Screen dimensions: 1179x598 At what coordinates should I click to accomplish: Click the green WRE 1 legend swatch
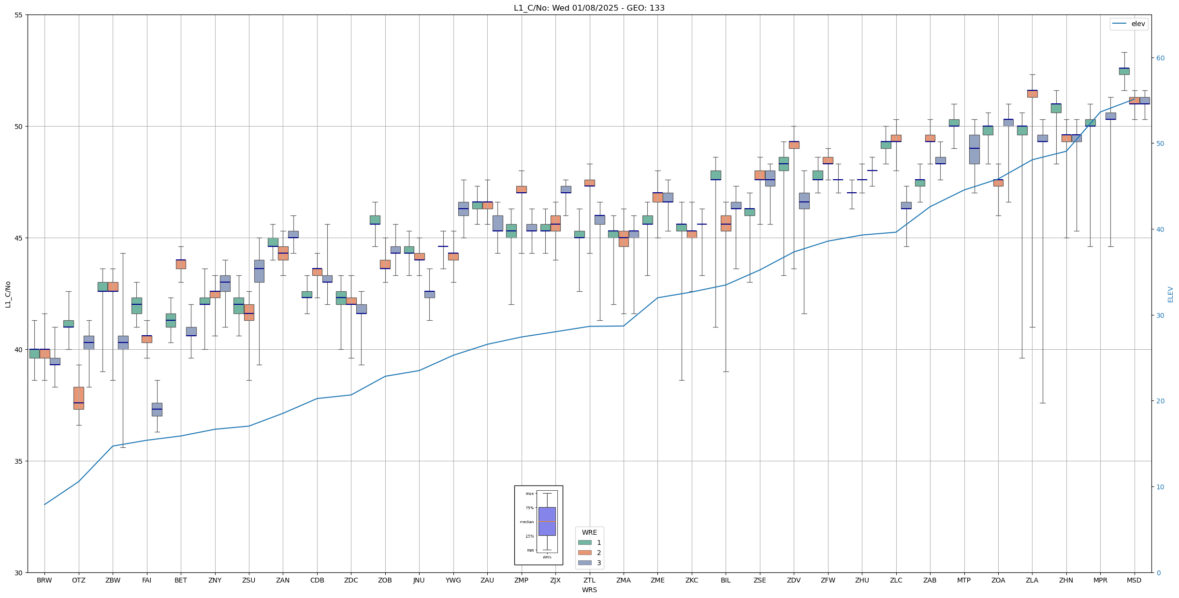coord(584,542)
